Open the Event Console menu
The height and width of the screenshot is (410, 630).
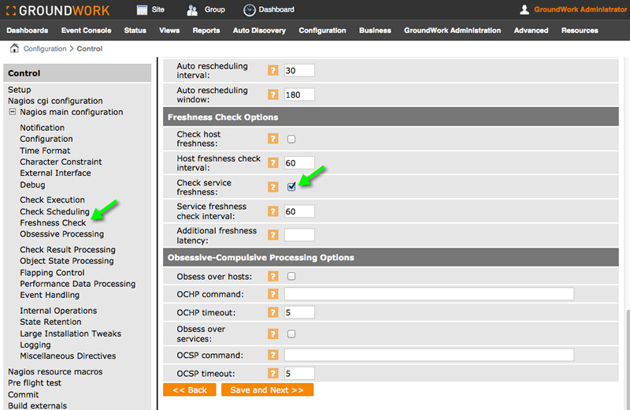click(x=87, y=31)
